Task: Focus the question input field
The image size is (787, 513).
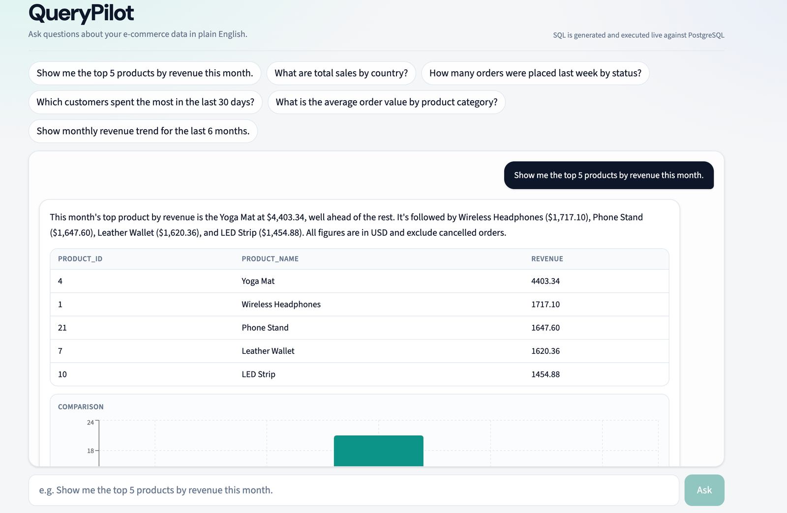Action: point(354,490)
